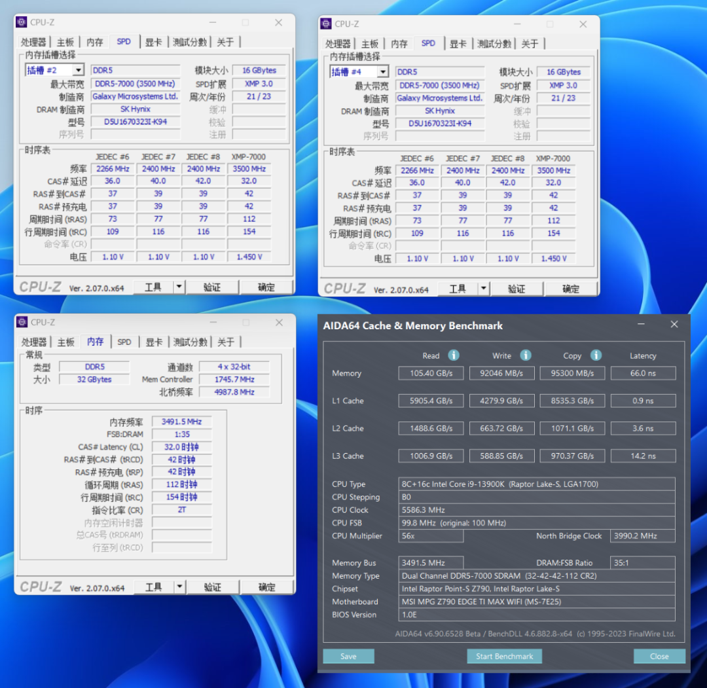
Task: Click 确定 button in slot #2 window
Action: point(266,287)
